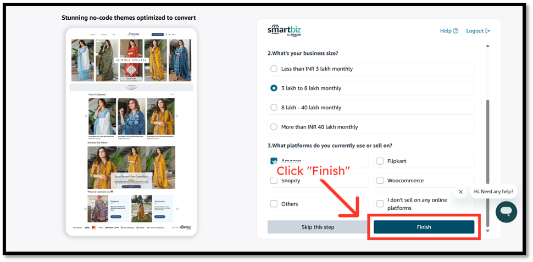Select 'Less than INR 3 lakh monthly'
This screenshot has width=533, height=262.
tap(274, 69)
